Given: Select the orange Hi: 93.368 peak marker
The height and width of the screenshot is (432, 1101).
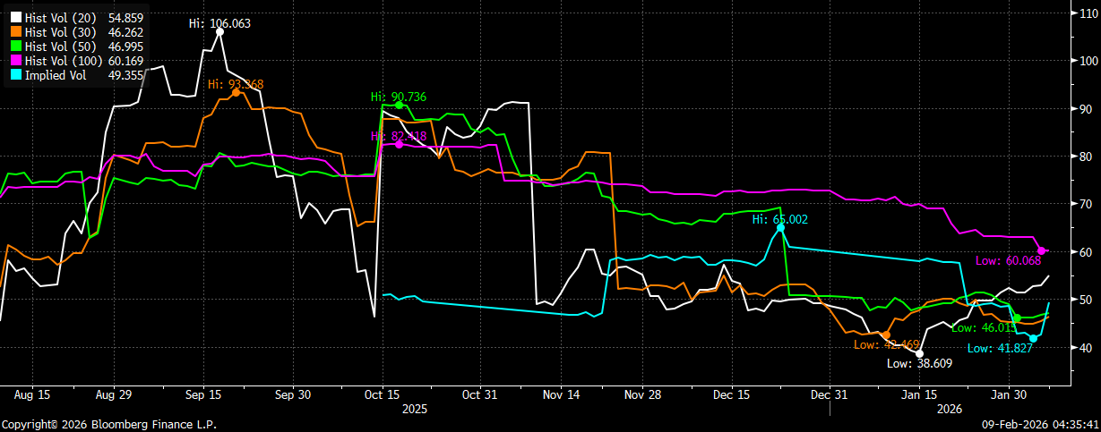Looking at the screenshot, I should [x=236, y=92].
